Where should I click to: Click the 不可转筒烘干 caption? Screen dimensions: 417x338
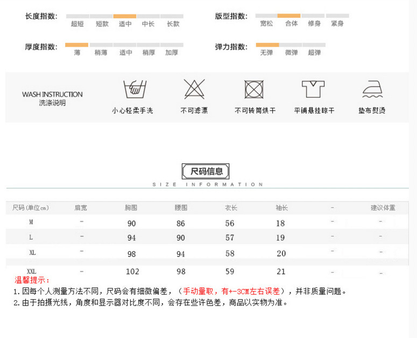pyautogui.click(x=255, y=111)
